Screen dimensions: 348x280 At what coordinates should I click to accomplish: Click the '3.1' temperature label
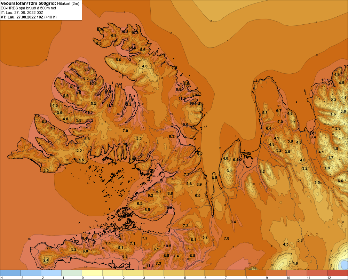(x=229, y=171)
